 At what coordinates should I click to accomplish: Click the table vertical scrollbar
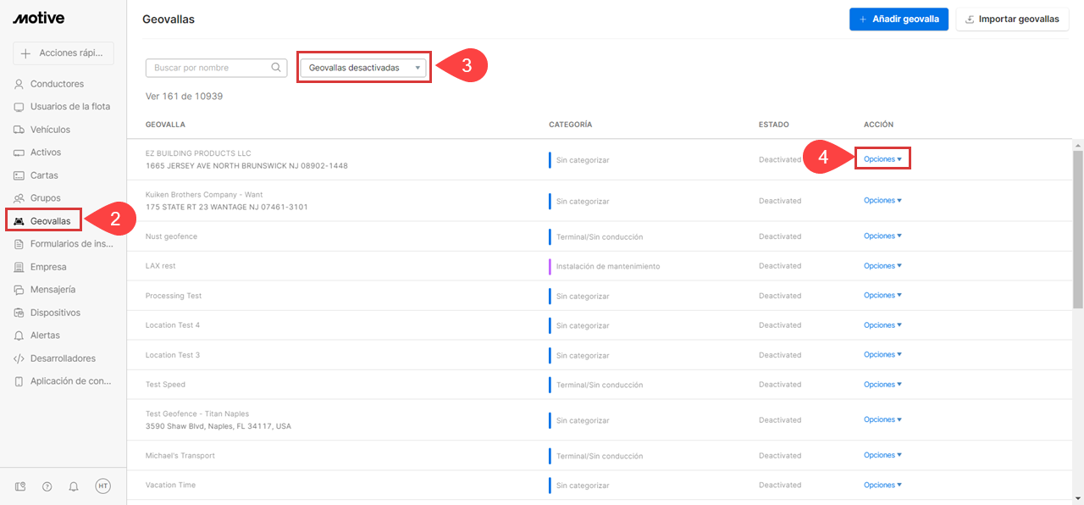pyautogui.click(x=1078, y=229)
